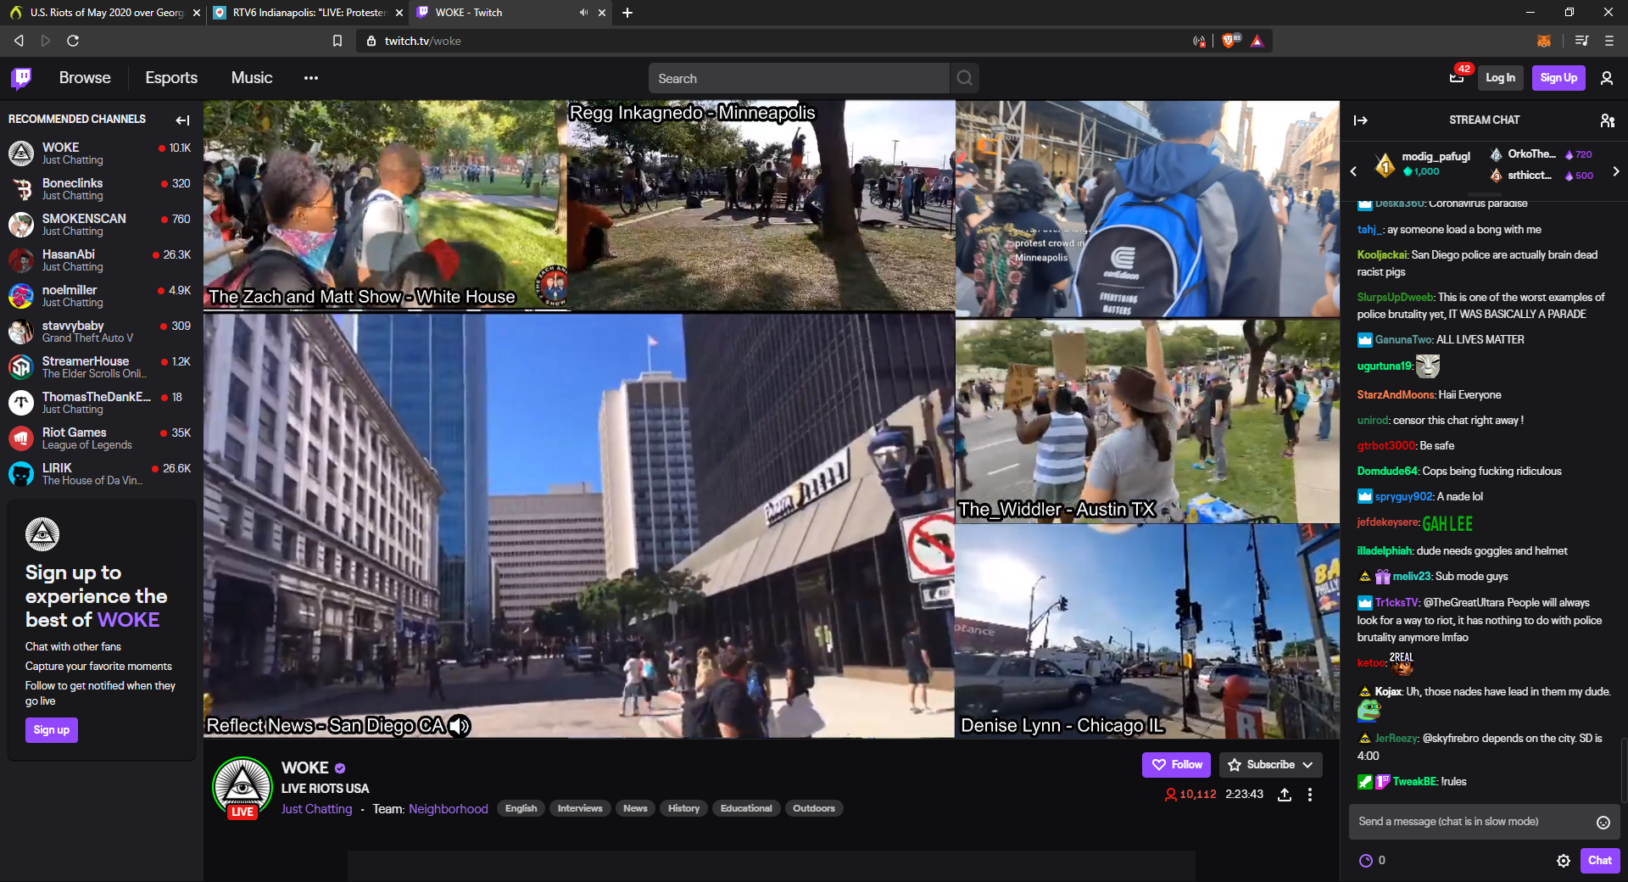Click WOKE verified badge
Screen dimensions: 1628x882
(340, 768)
